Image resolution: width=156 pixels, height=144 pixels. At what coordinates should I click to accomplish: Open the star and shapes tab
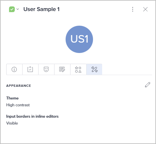pyautogui.click(x=78, y=69)
